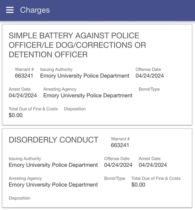Click Issuing Authority value in Disorderly Conduct card
The height and width of the screenshot is (210, 195).
(53, 165)
